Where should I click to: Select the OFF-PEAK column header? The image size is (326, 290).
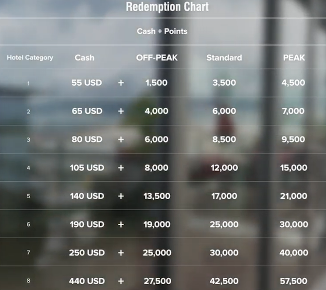157,58
